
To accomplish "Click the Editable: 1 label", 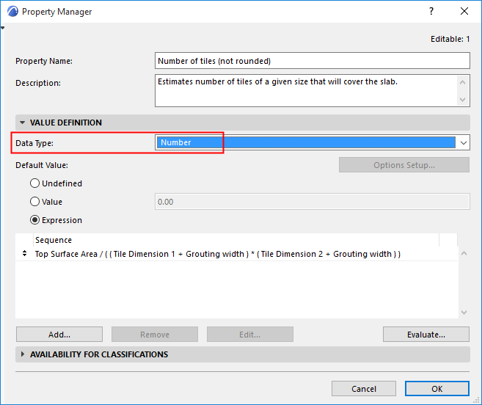I will pos(450,39).
